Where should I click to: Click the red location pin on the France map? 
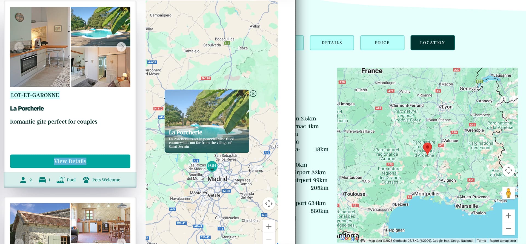coord(427,149)
